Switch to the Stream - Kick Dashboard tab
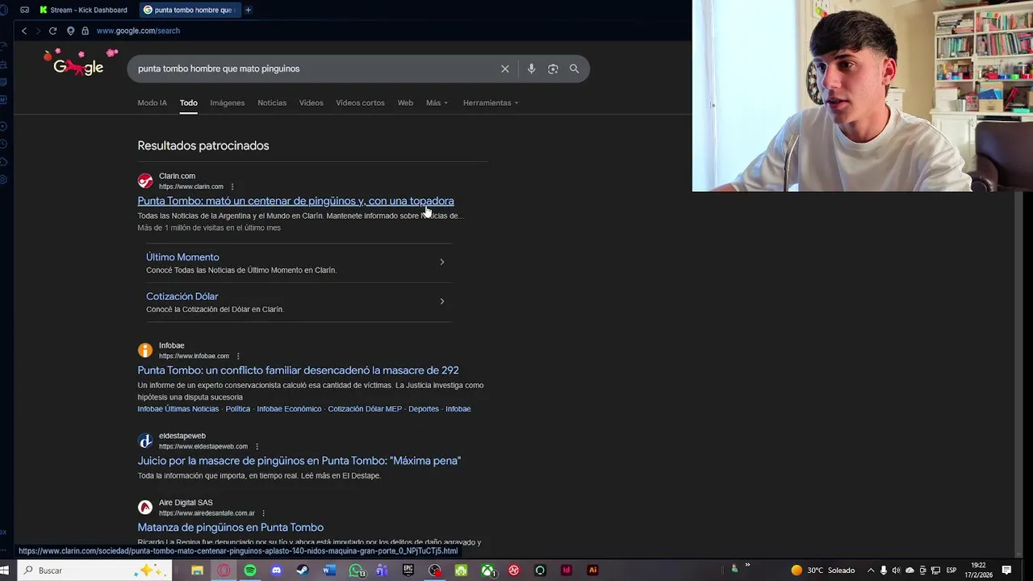 point(84,10)
